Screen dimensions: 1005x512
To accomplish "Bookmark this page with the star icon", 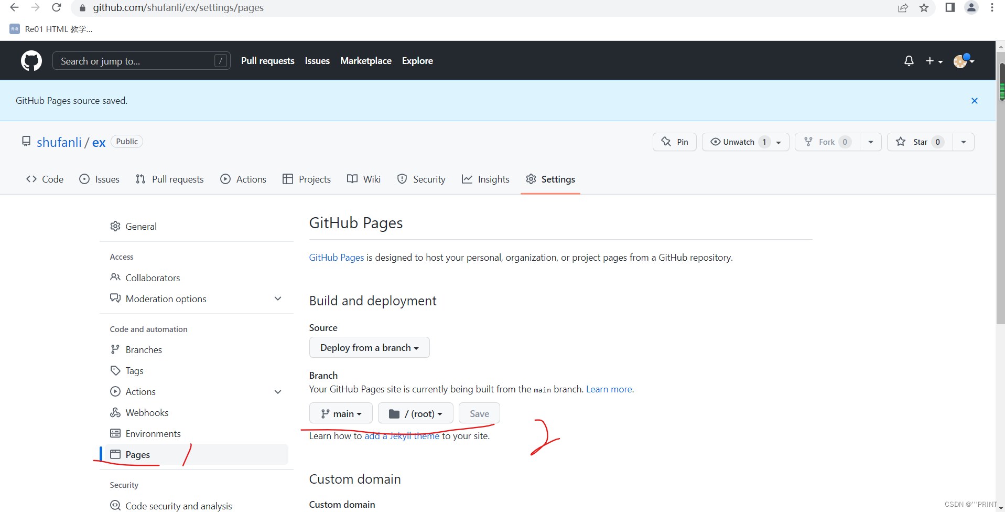I will [924, 8].
